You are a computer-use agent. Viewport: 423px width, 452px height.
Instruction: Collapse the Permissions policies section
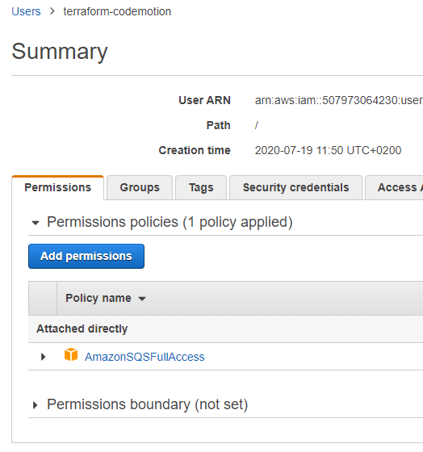click(x=36, y=223)
